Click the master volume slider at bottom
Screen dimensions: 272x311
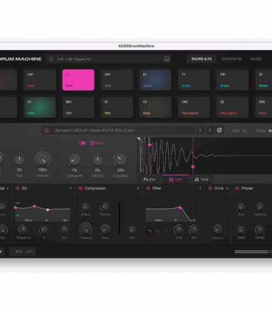point(253,252)
